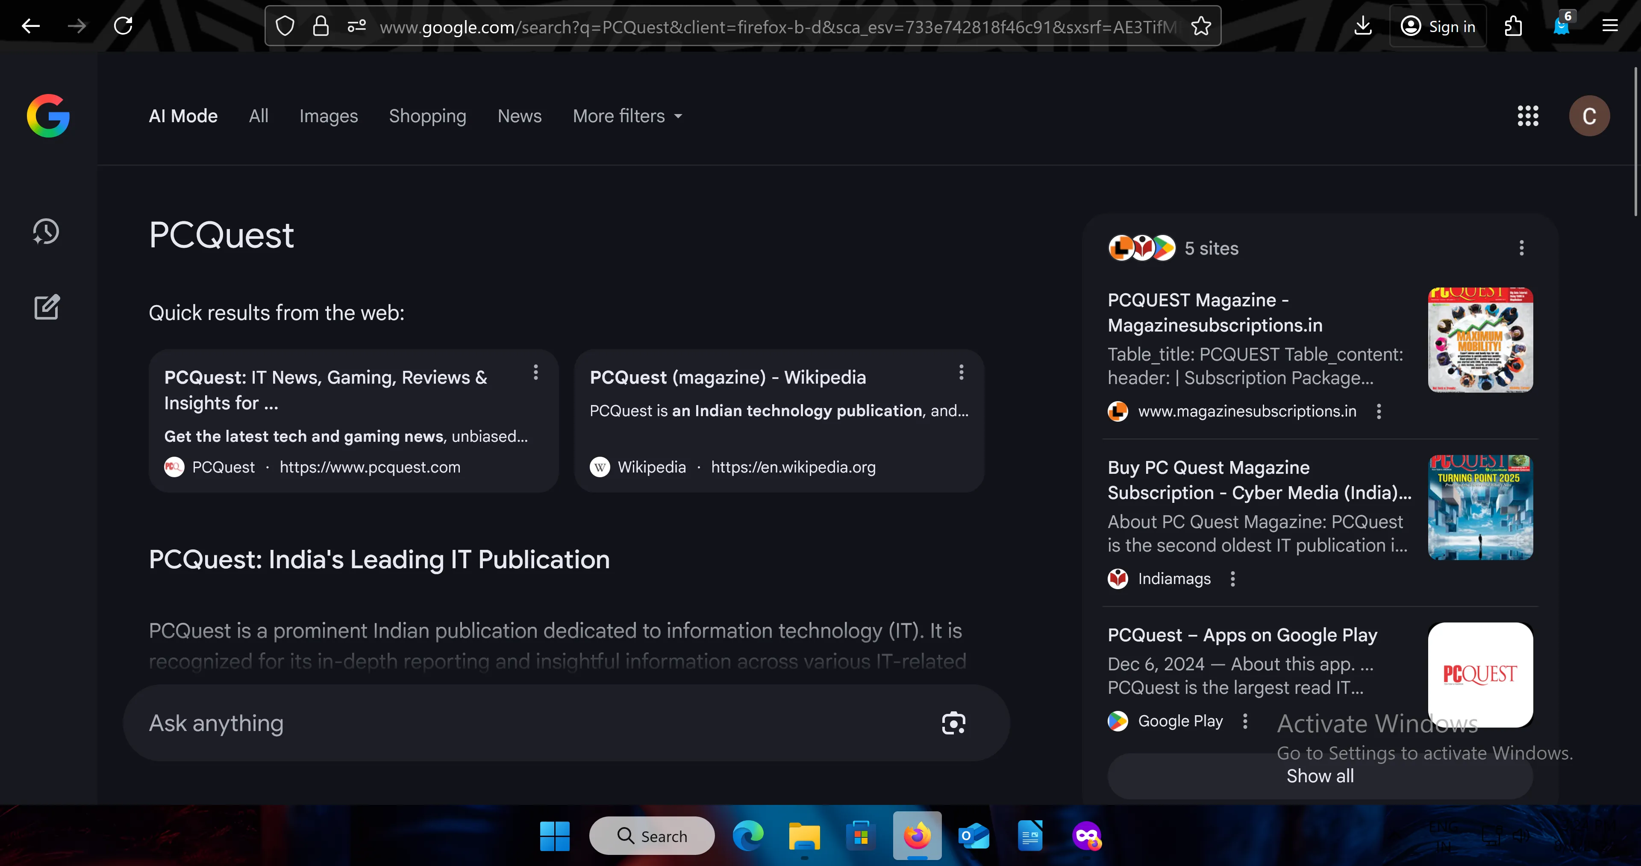Open the https://www.pcquest.com URL
The image size is (1641, 866).
(370, 467)
